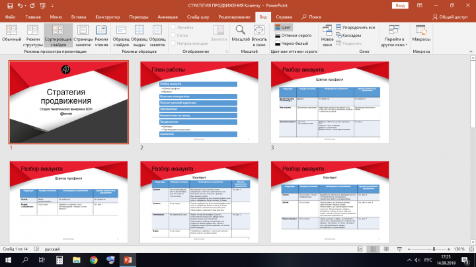This screenshot has width=476, height=267.
Task: Open File Explorer from the taskbar
Action: (x=77, y=260)
